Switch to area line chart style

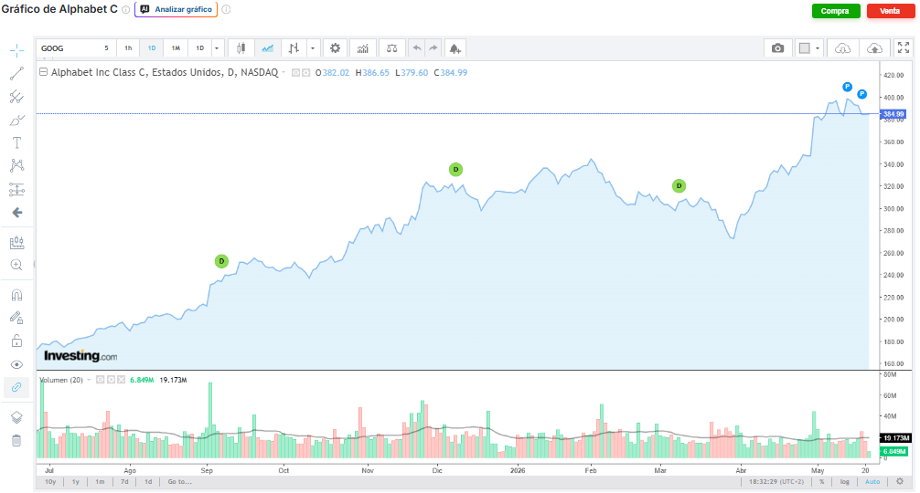(x=268, y=48)
